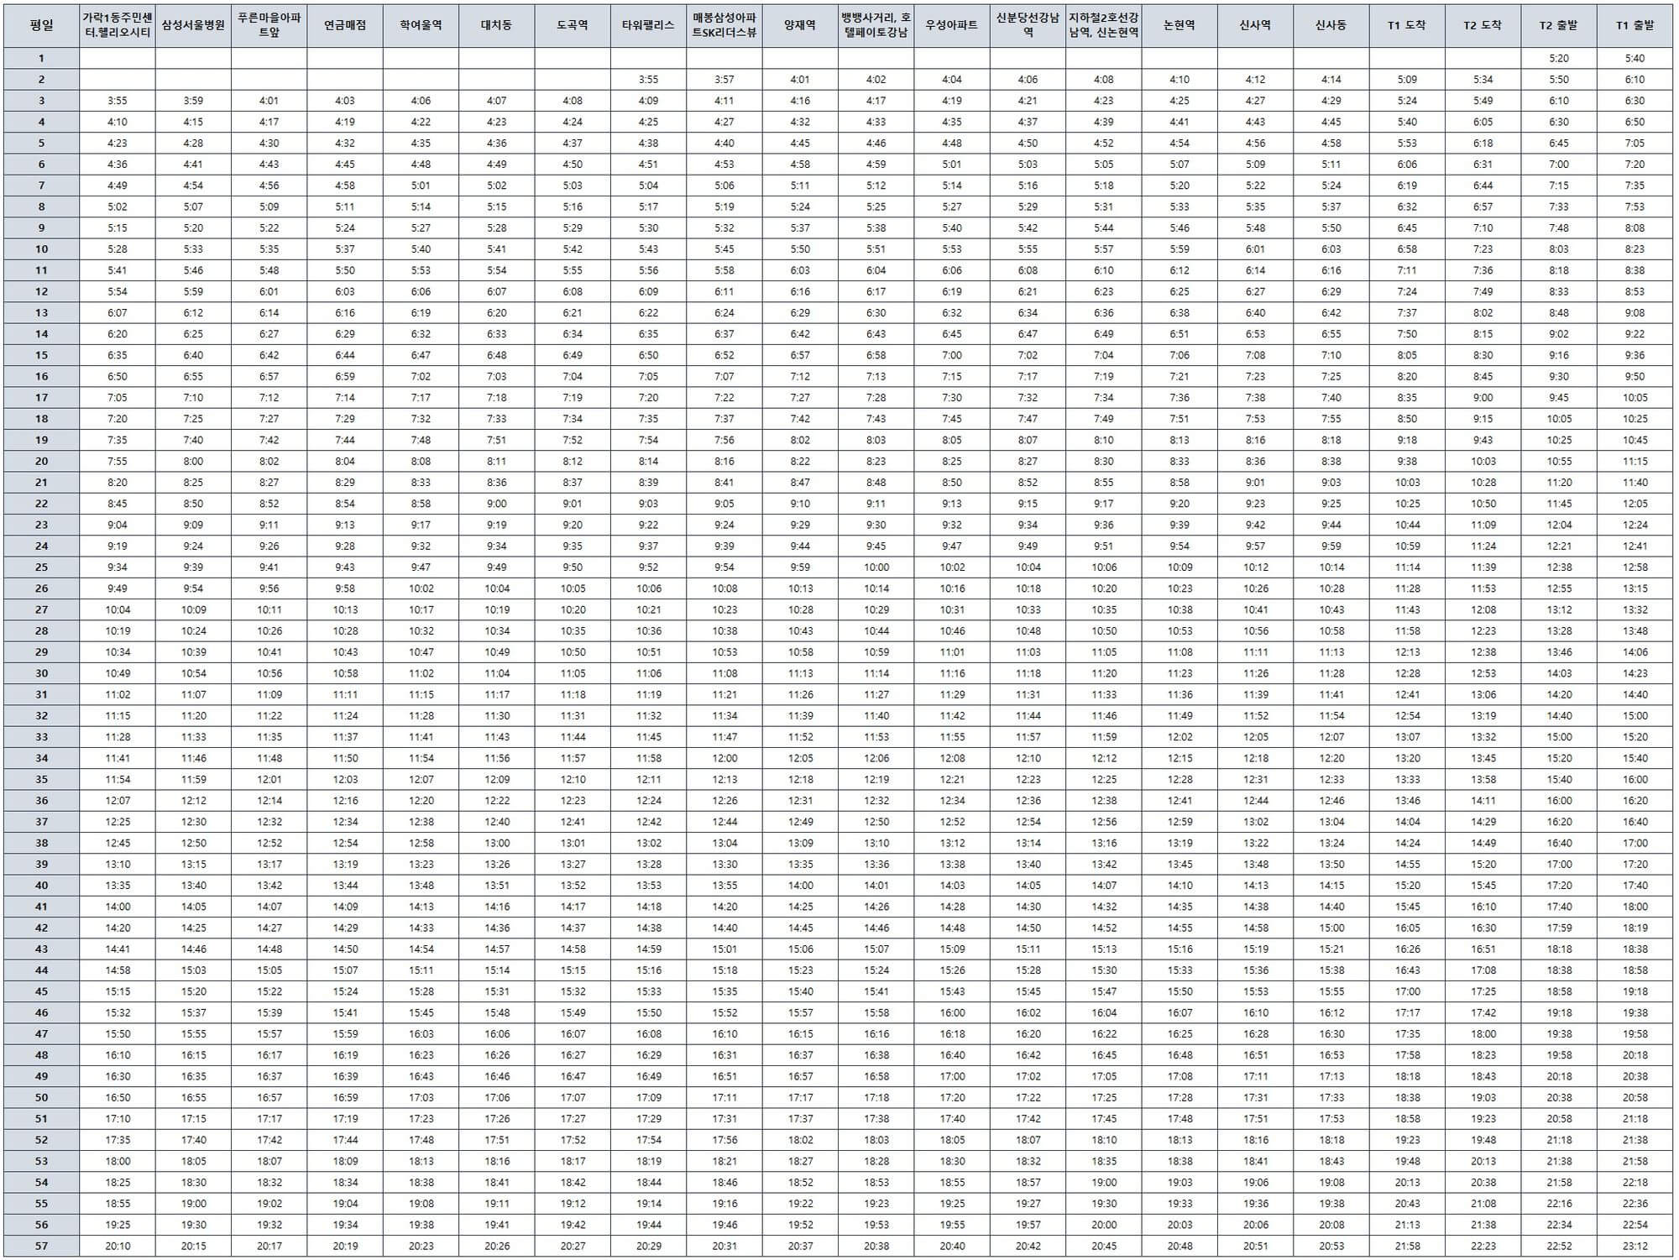The height and width of the screenshot is (1260, 1679).
Task: Click the T1 출발 column header
Action: coord(1635,25)
